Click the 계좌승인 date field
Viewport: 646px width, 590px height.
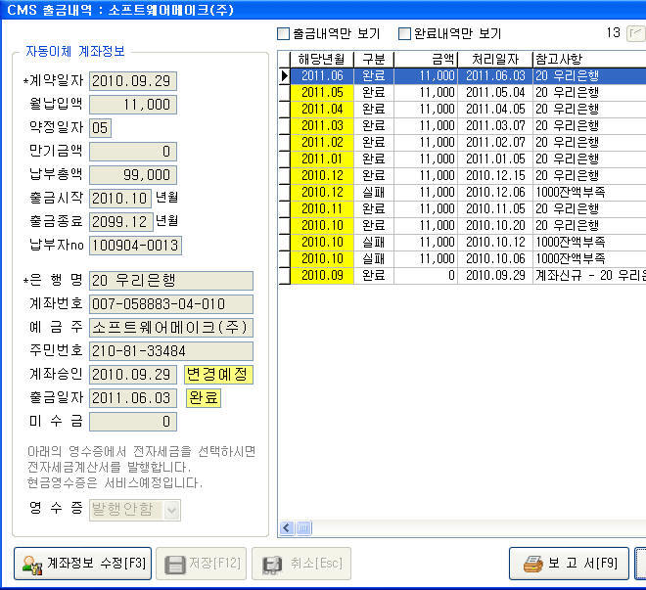click(x=133, y=375)
